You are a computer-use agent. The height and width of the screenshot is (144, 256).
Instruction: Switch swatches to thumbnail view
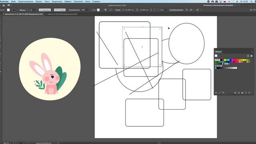click(251, 56)
